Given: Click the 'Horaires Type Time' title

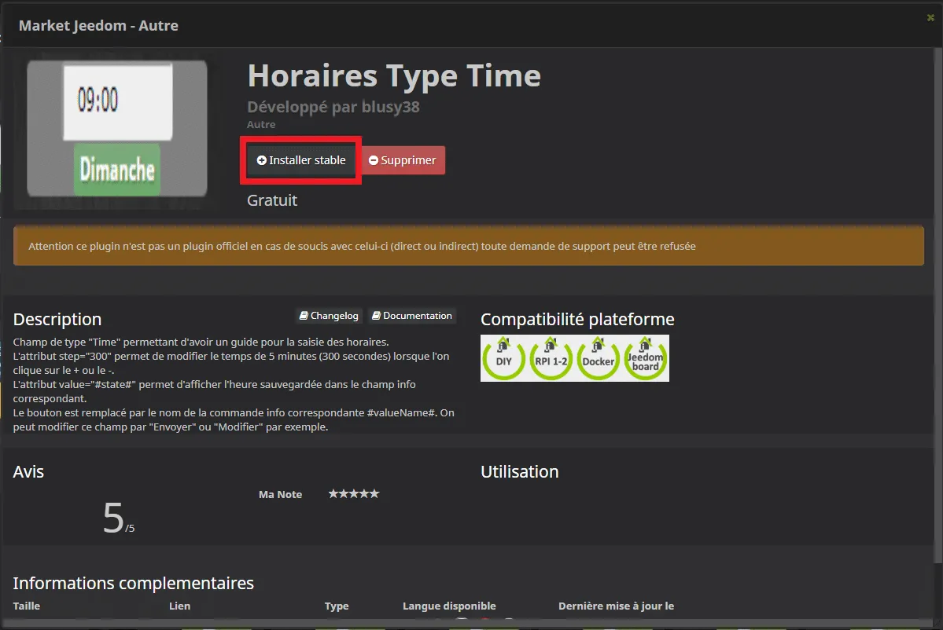Looking at the screenshot, I should (x=394, y=75).
